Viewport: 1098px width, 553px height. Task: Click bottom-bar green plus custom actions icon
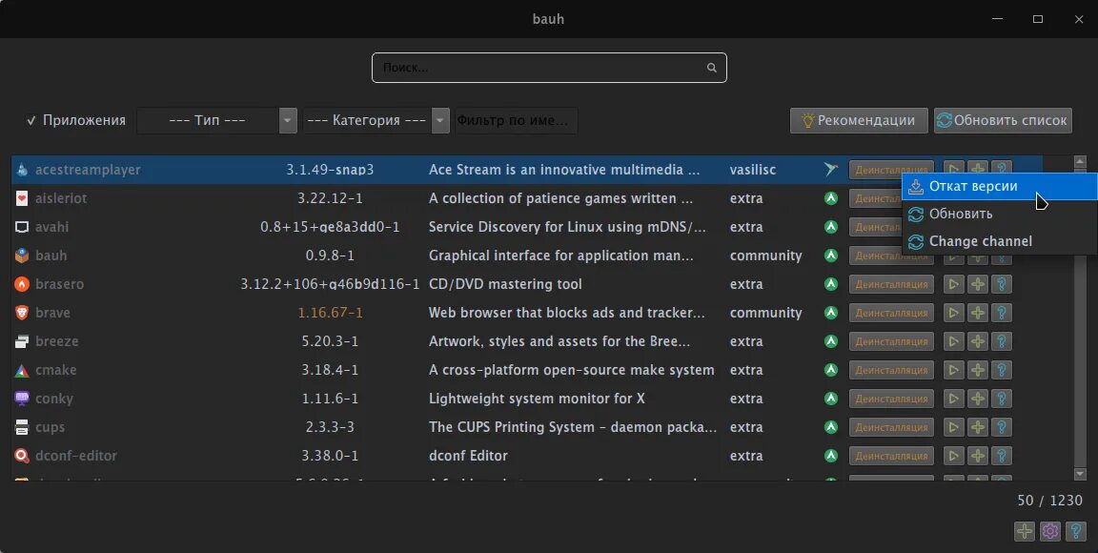pos(1025,531)
